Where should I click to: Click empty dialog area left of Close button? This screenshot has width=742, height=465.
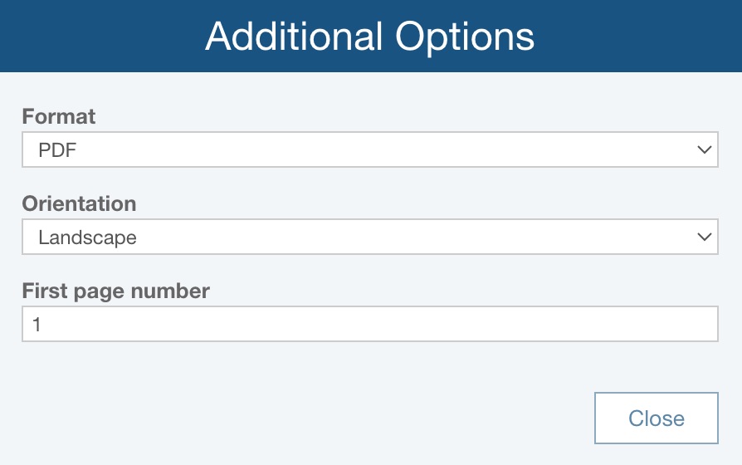[x=332, y=418]
